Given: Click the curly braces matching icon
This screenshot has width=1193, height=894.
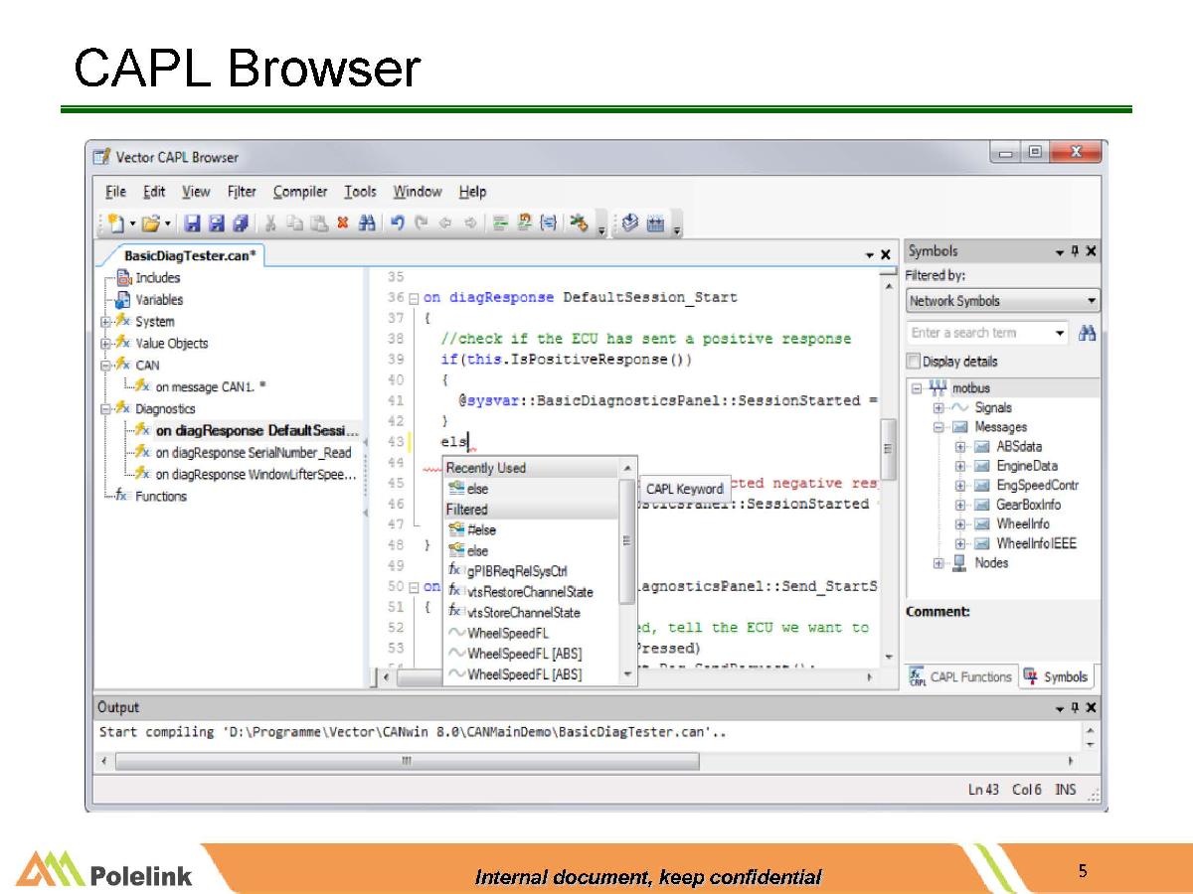Looking at the screenshot, I should pos(548,223).
